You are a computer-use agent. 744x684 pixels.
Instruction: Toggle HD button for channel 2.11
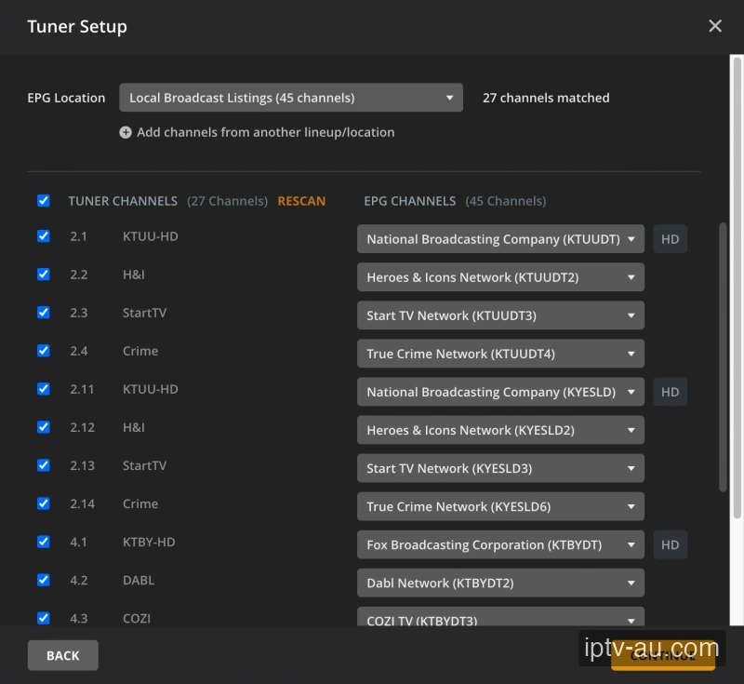tap(670, 392)
